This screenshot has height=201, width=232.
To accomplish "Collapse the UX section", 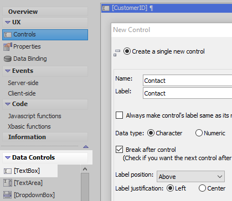I will pyautogui.click(x=8, y=22).
